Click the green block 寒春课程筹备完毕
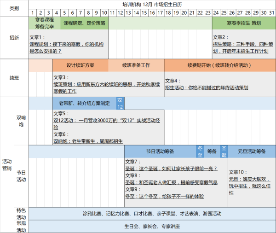This screenshot has height=233, width=276. point(45,23)
